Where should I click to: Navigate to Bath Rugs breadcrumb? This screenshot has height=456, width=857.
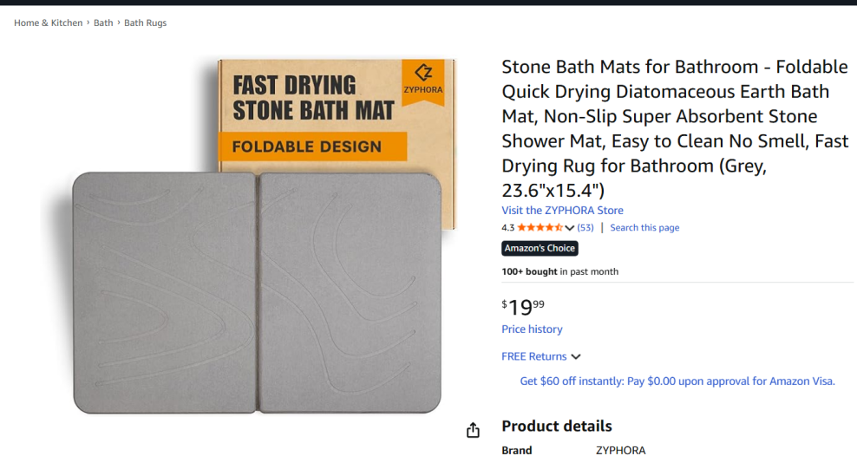(145, 23)
